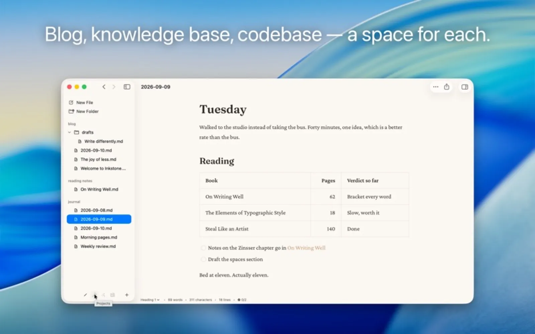
Task: Open The joy of less.md file
Action: tap(99, 159)
